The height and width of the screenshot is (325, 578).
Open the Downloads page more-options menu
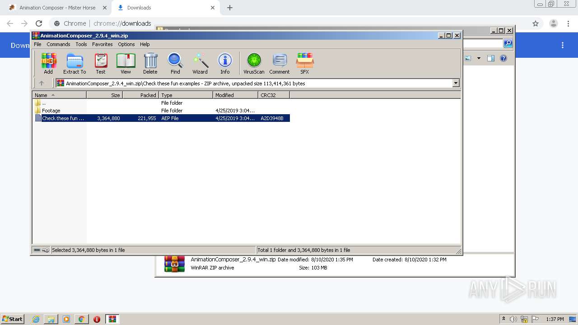tap(563, 45)
